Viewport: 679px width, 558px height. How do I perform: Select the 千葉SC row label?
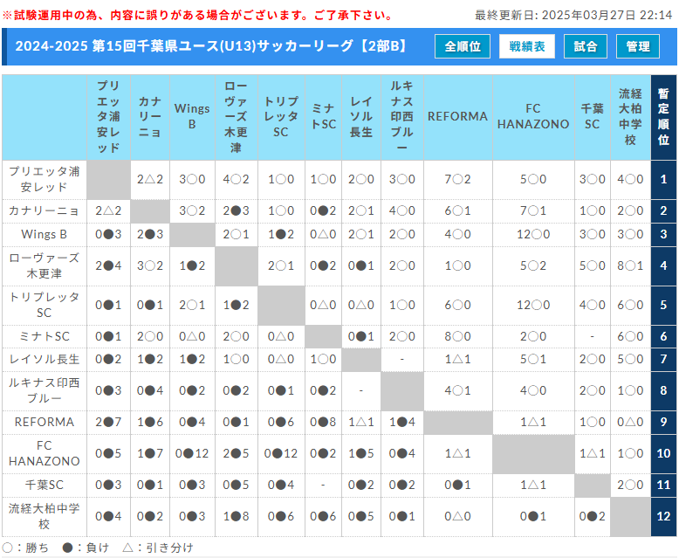45,486
